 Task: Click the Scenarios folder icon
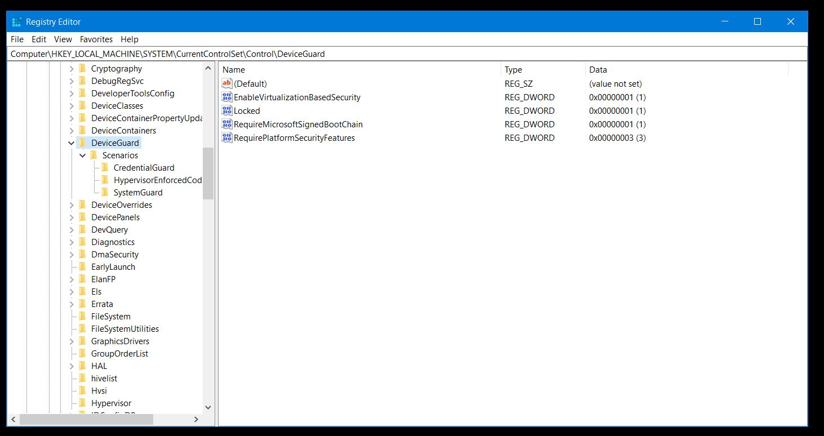(93, 155)
